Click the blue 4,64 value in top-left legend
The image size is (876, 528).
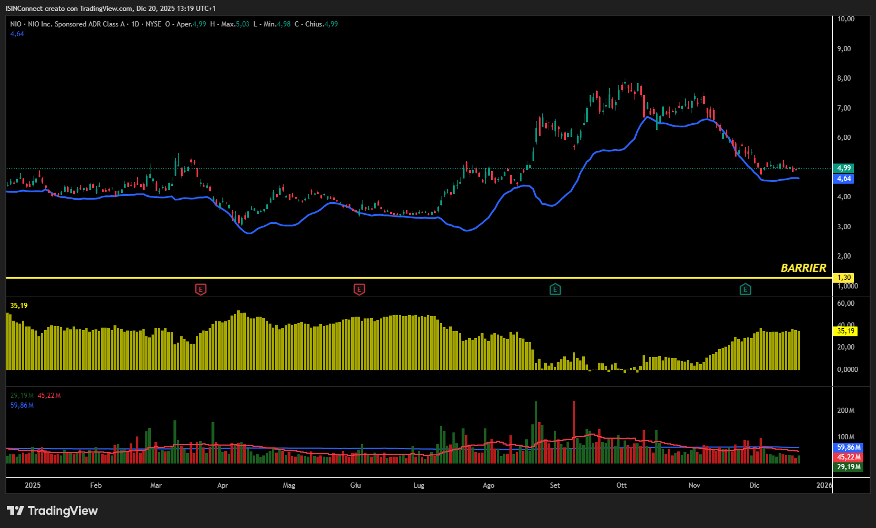coord(17,34)
